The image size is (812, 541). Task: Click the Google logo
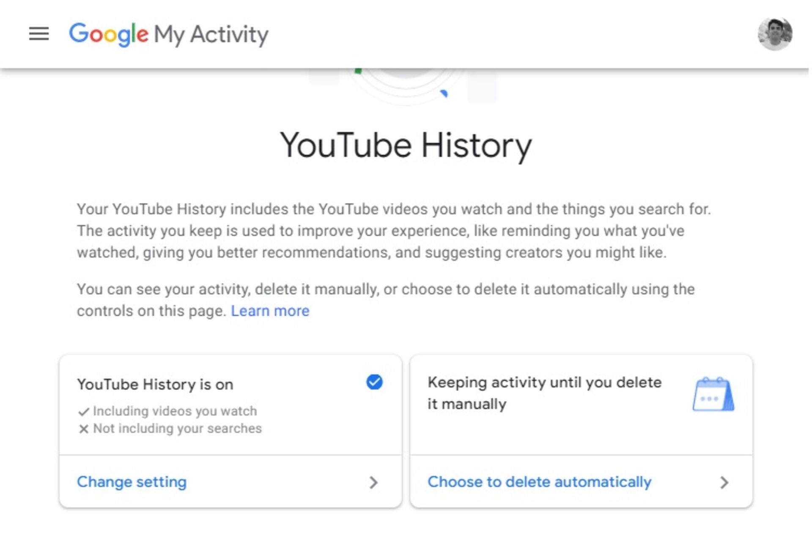coord(109,35)
